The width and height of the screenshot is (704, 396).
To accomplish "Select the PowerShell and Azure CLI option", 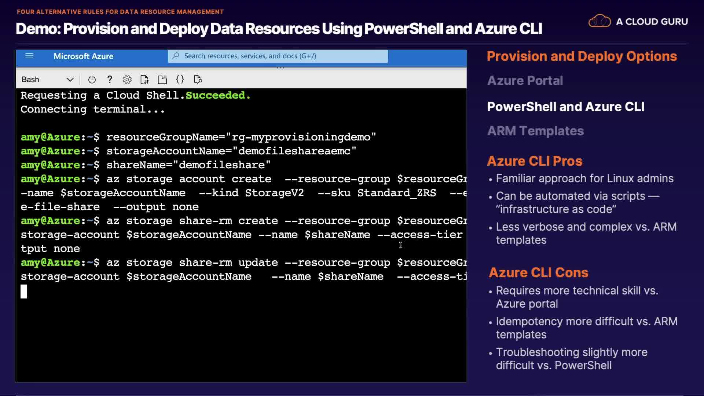I will (x=565, y=107).
